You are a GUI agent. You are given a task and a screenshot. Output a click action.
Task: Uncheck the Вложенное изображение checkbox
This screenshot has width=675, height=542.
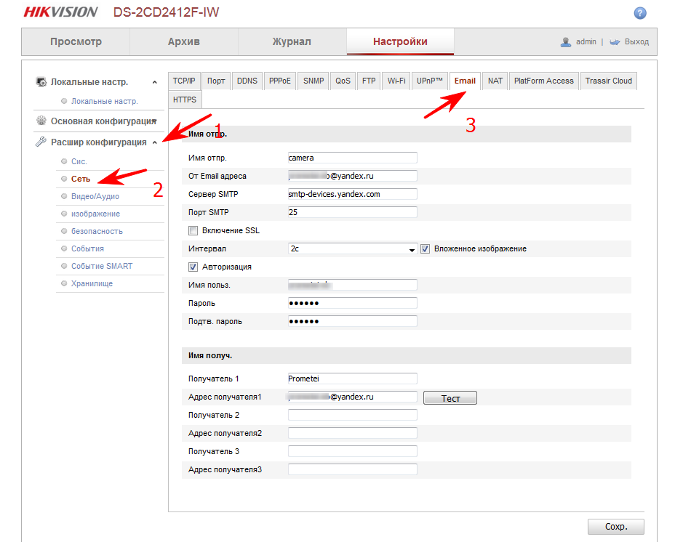426,248
